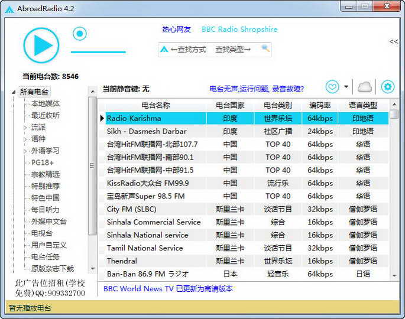Expand the 语种 tree node
This screenshot has width=405, height=319.
click(25, 139)
